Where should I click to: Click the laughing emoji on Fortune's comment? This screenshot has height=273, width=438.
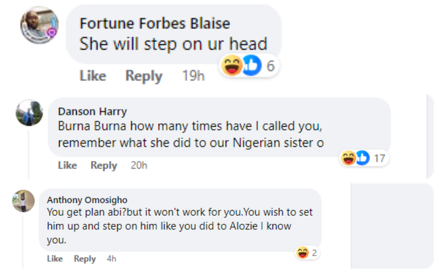232,66
